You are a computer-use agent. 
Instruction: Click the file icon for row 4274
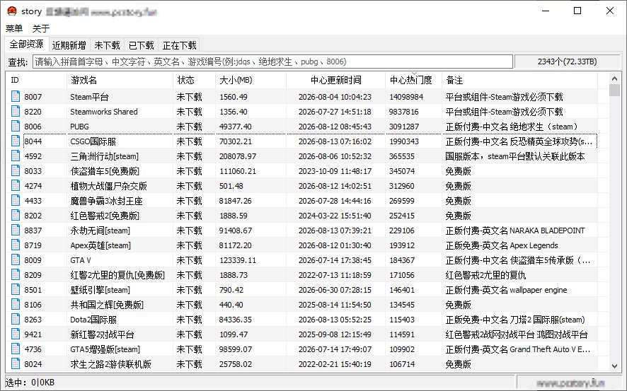tap(16, 185)
